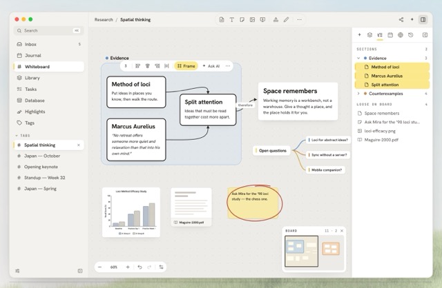
Task: Click the align center icon in selection toolbar
Action: pos(147,66)
